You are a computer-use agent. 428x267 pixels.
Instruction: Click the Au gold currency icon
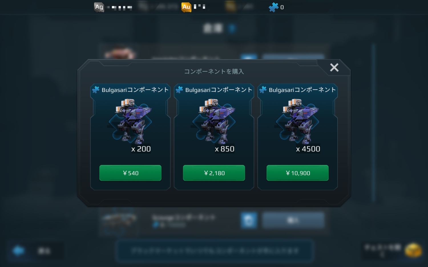186,7
